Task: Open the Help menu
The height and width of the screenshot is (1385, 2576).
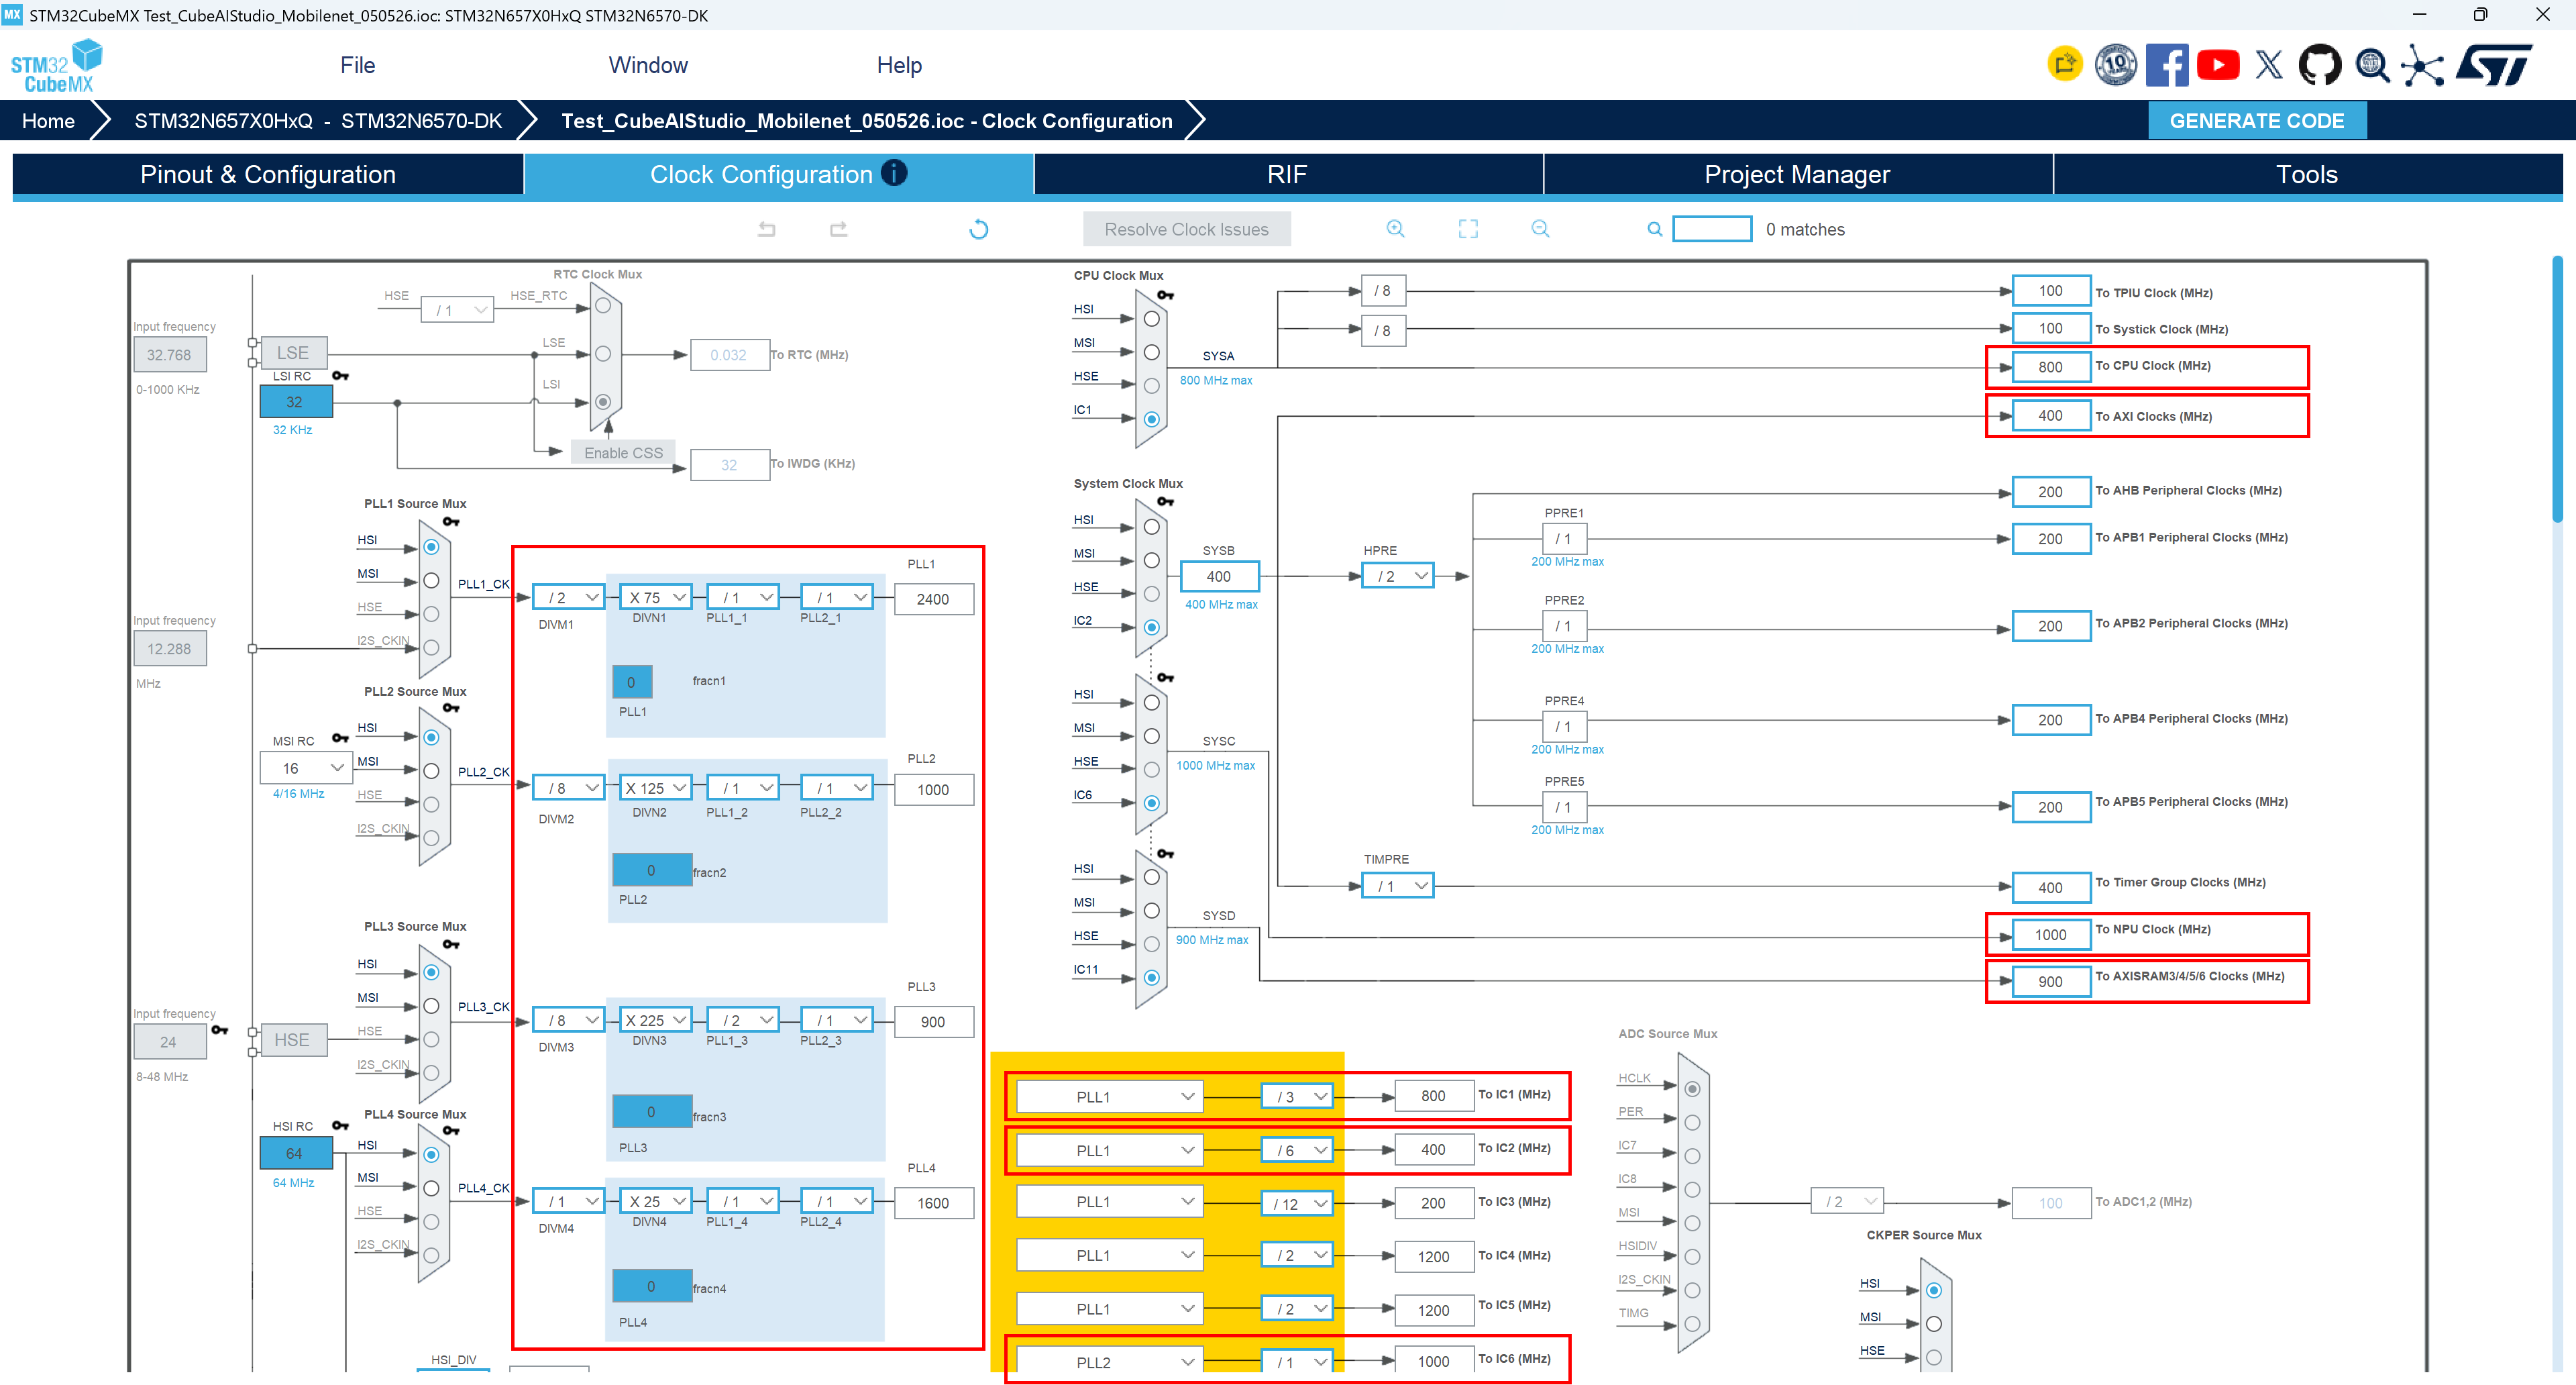Action: click(x=899, y=65)
